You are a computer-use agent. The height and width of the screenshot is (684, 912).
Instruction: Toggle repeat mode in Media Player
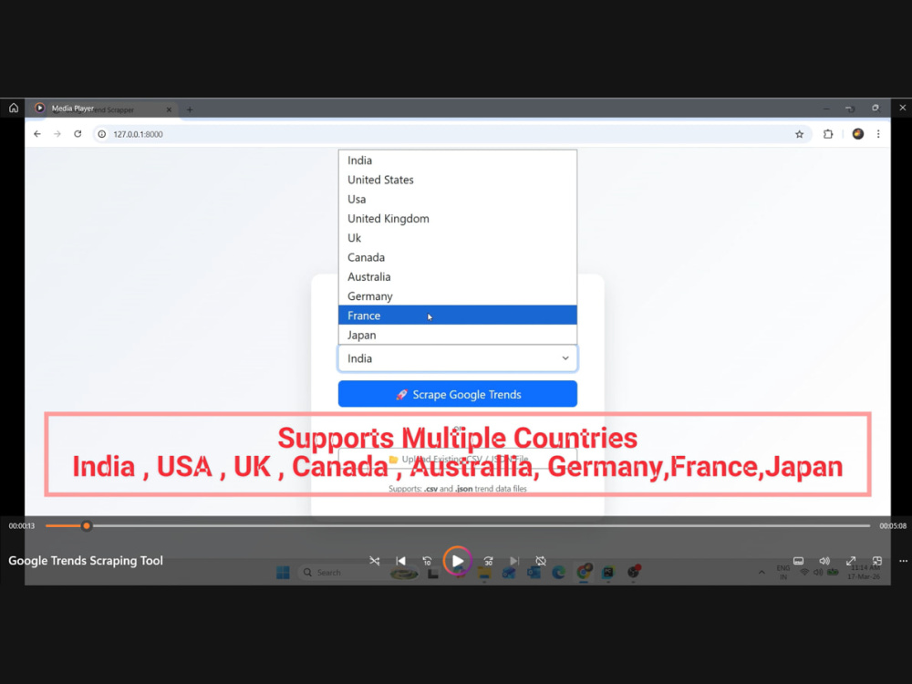[541, 561]
